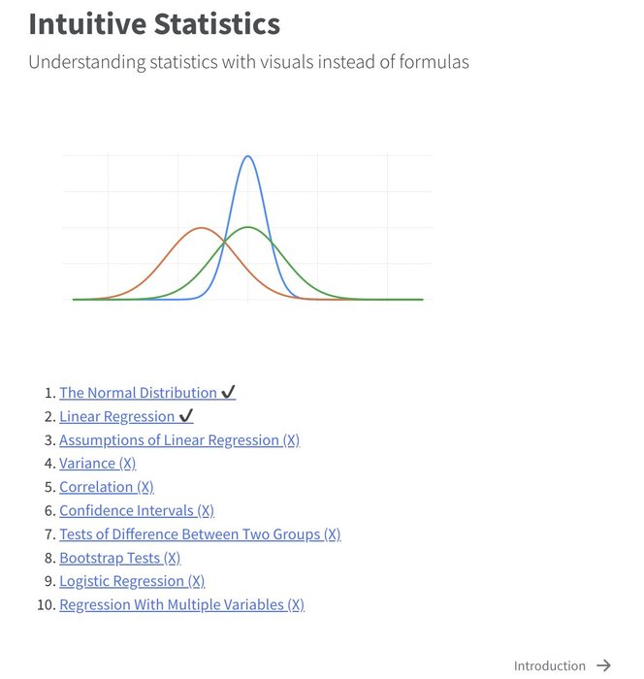Click the flat left baseline of the chart
This screenshot has height=679, width=644.
pos(92,299)
